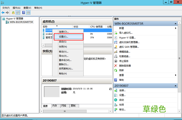Choose 移动(V)... from context menu
182x120 pixels.
coord(68,52)
